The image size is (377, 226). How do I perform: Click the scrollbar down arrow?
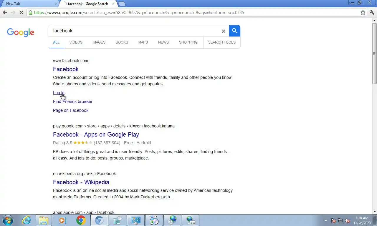coord(374,212)
